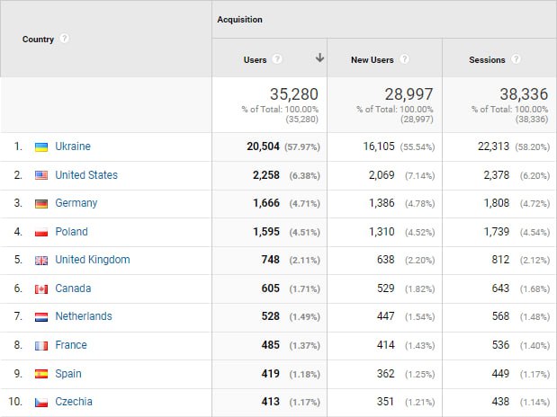
Task: Click the Country column header label
Action: point(38,40)
